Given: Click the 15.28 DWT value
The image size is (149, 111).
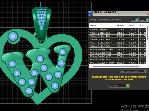Looking at the screenshot, I should [x=133, y=60].
